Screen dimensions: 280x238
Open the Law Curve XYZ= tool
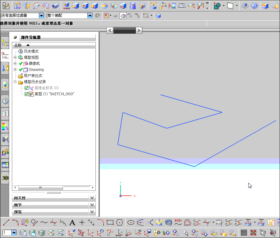(178, 222)
